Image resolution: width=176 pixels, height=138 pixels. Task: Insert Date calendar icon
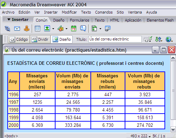click(x=74, y=28)
